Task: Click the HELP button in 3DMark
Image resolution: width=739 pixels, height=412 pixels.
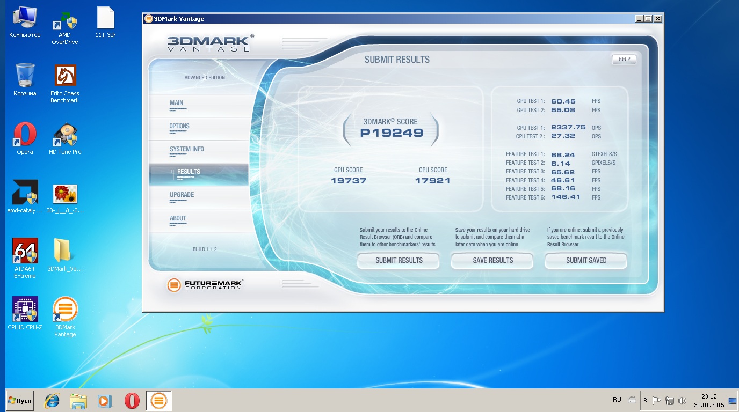Action: 624,60
